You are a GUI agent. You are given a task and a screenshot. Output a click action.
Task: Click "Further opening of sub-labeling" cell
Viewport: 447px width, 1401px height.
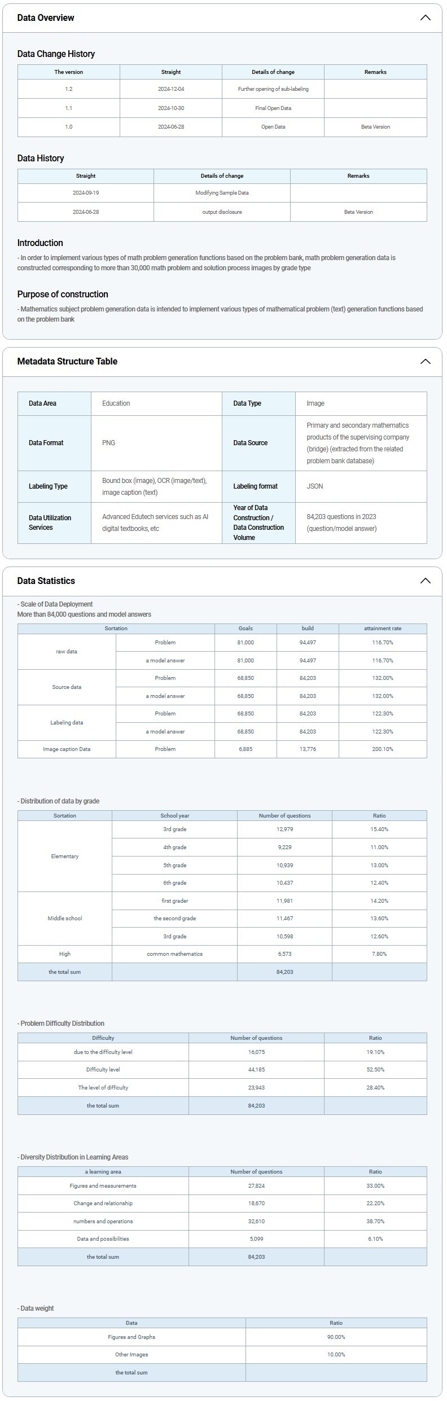tap(273, 89)
